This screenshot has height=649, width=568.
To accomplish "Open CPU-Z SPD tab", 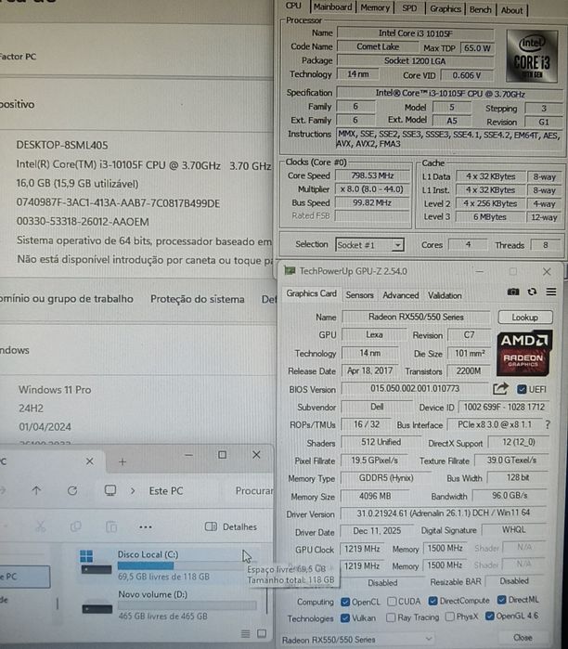I will [409, 8].
